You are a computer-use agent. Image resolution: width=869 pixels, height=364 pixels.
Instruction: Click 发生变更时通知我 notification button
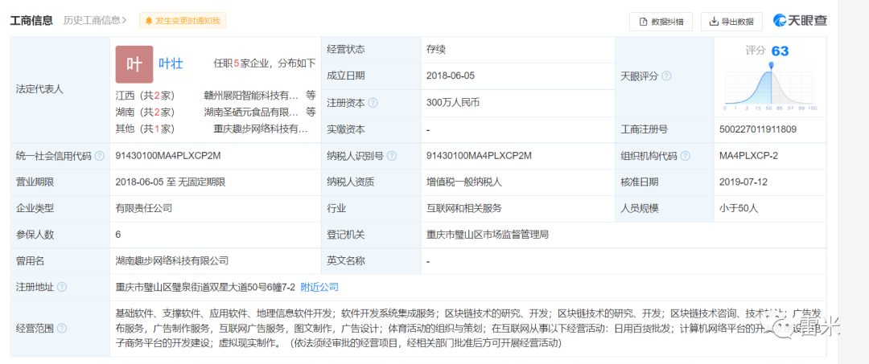tap(183, 20)
